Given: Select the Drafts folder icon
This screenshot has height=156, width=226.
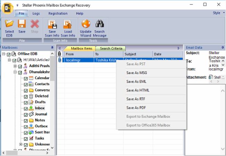Looking at the screenshot, I should click(x=31, y=102).
